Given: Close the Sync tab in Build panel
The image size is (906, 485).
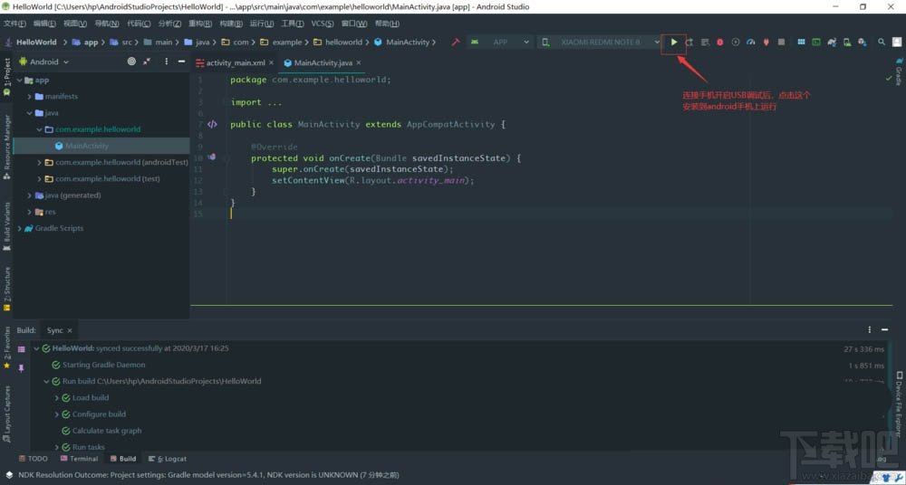Looking at the screenshot, I should click(72, 330).
